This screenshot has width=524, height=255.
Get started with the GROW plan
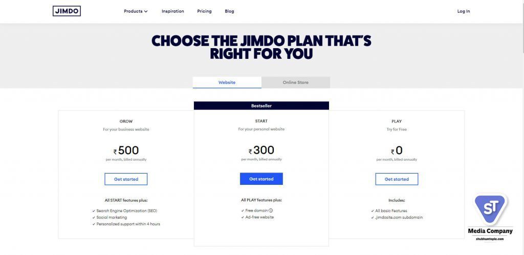point(126,179)
